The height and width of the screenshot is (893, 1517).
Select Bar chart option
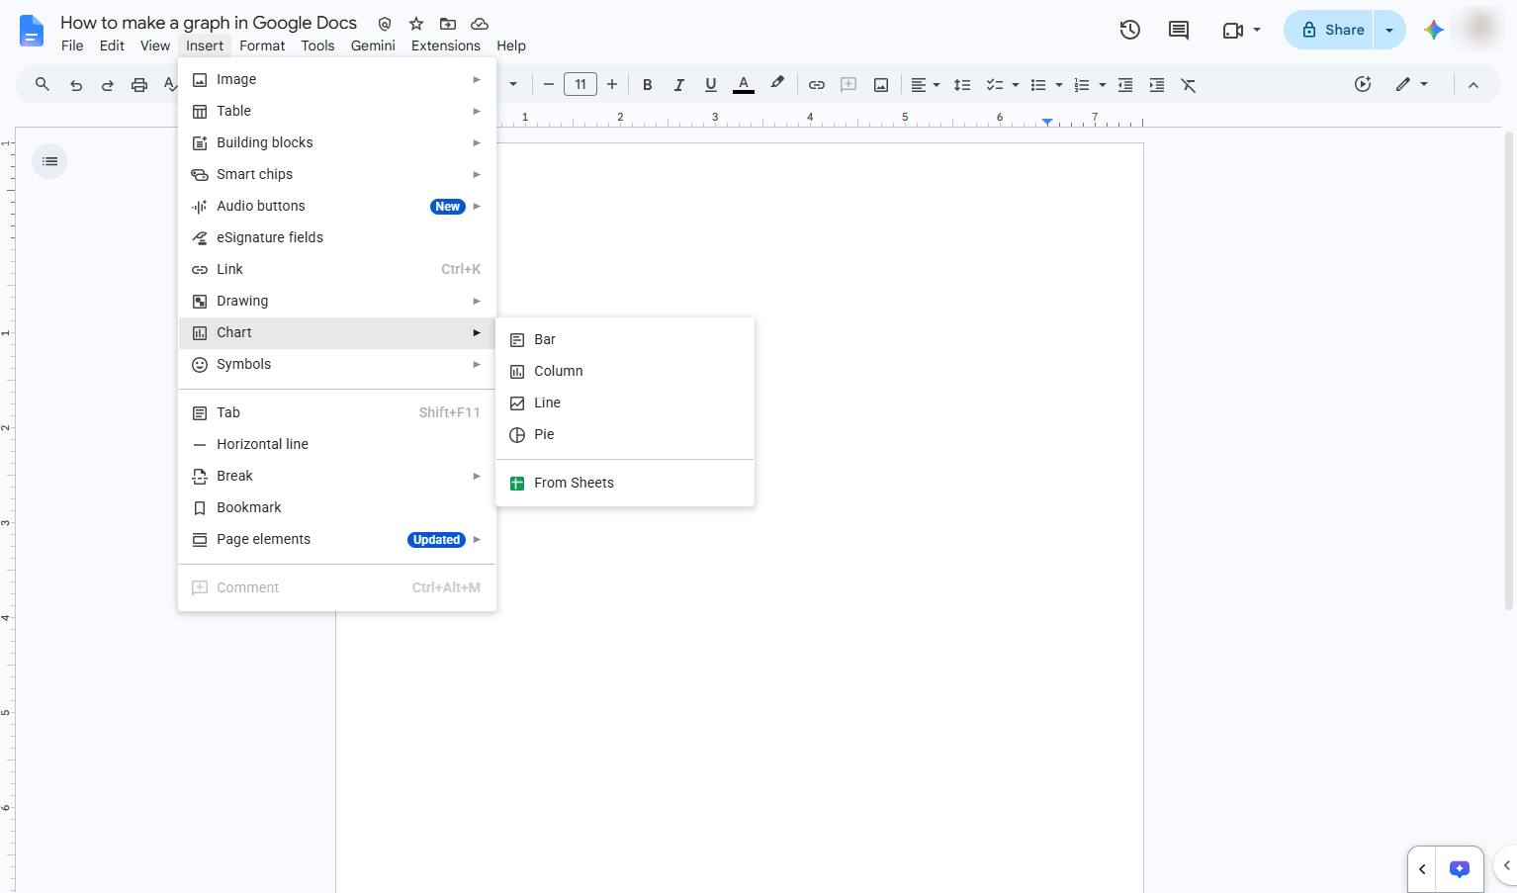(625, 339)
